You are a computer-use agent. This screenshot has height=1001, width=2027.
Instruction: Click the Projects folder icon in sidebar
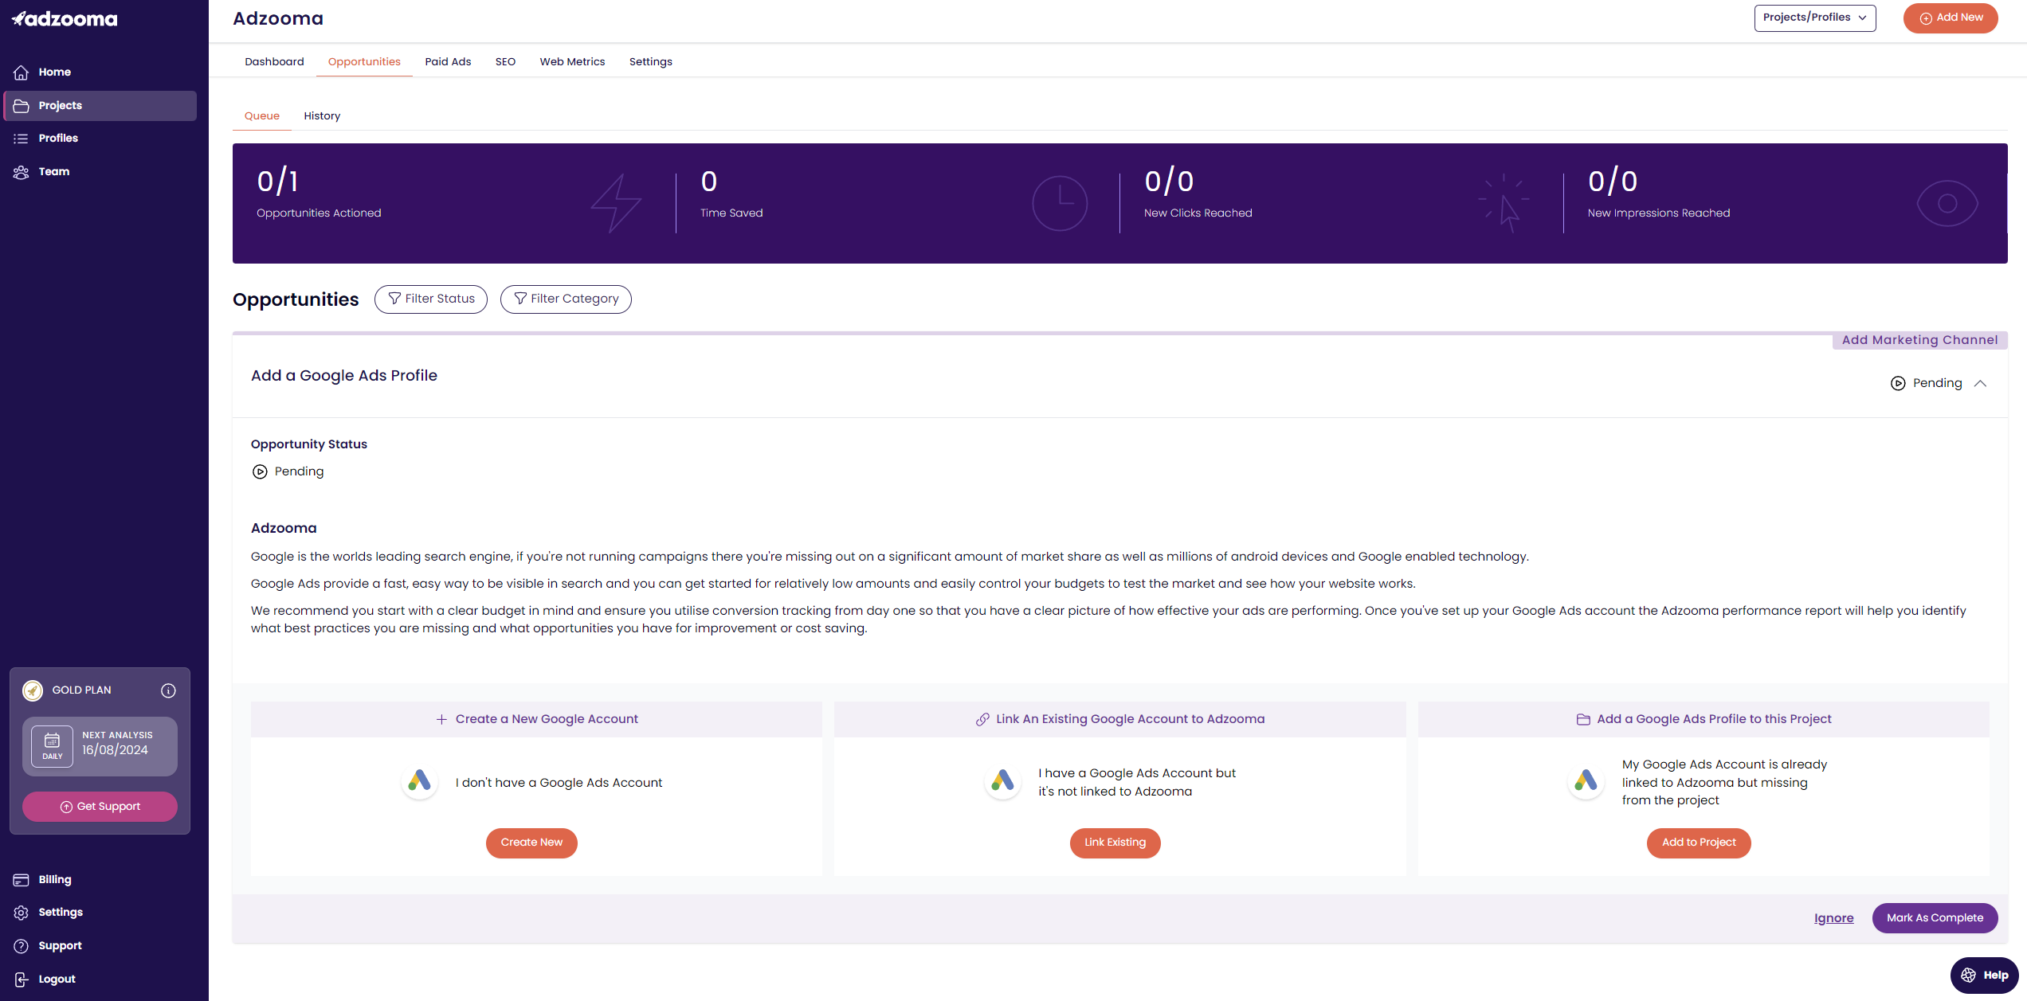22,106
